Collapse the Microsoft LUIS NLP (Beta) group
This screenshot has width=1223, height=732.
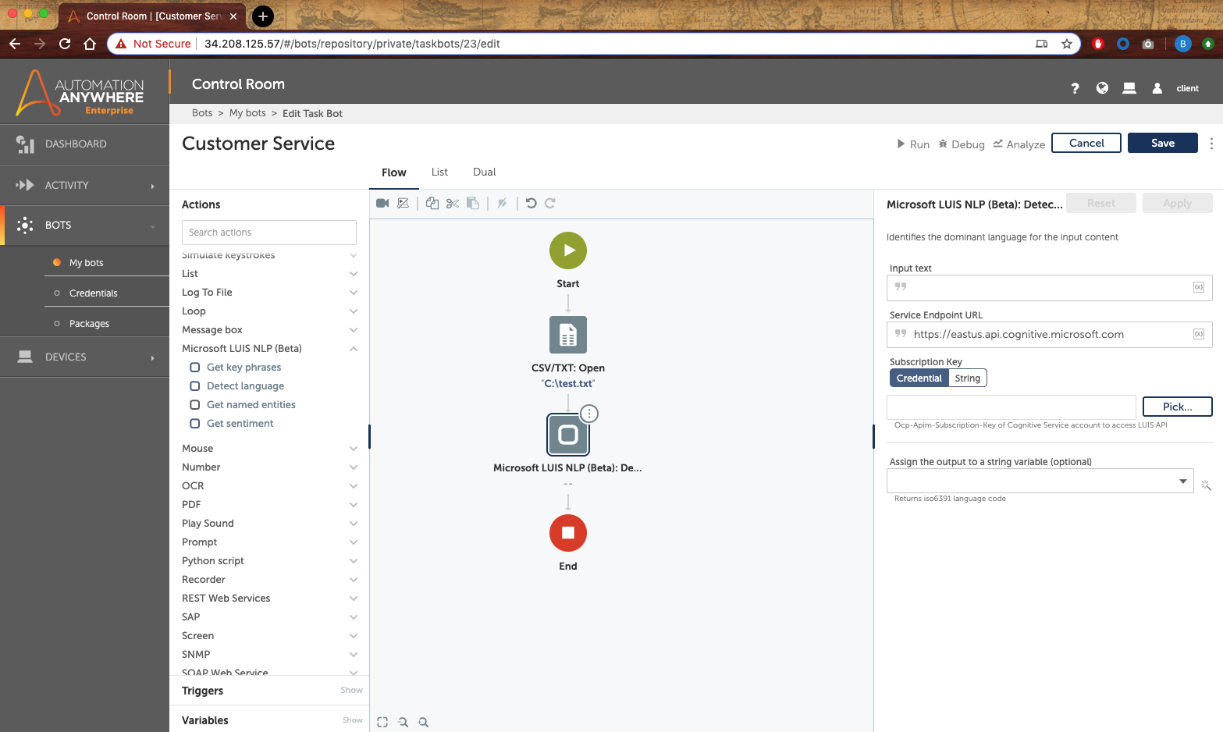(354, 349)
